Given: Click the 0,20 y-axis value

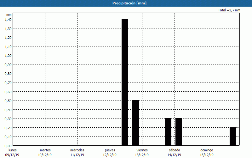Looking at the screenshot, I should tap(8, 128).
